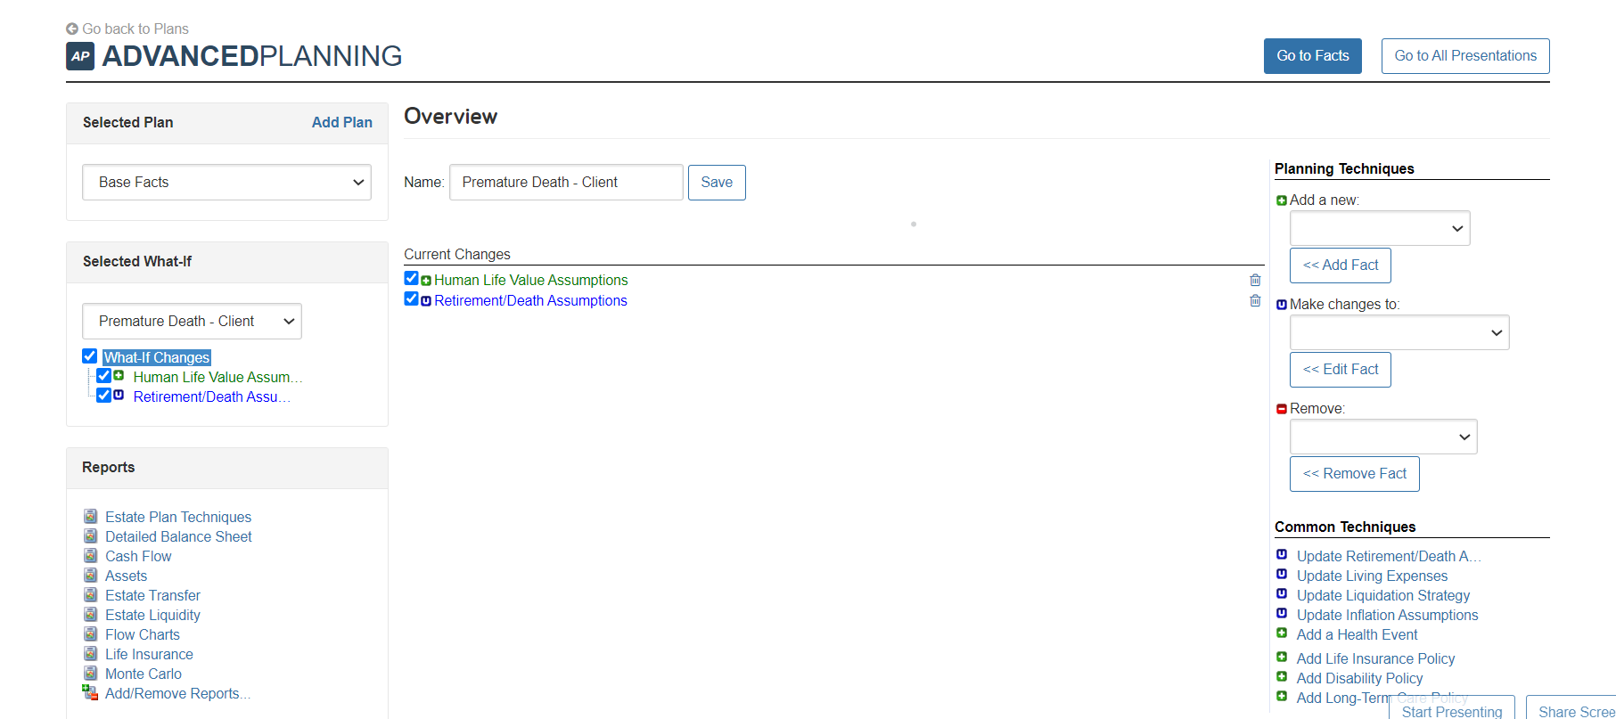Click the Assets report icon

point(90,575)
